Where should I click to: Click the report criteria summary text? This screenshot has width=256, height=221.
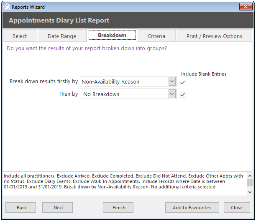(123, 181)
